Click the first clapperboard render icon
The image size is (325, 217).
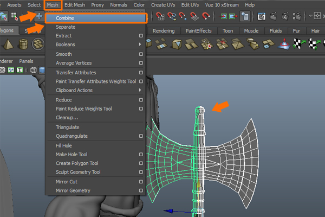[x=262, y=17]
